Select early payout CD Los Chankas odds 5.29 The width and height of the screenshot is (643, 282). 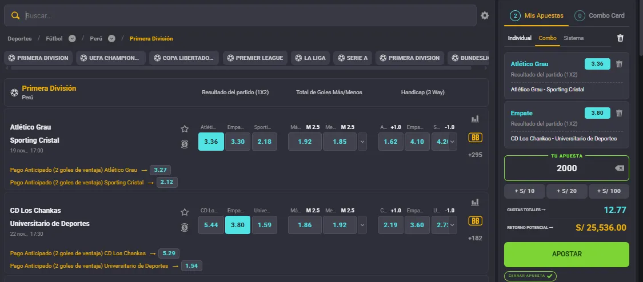tap(169, 253)
